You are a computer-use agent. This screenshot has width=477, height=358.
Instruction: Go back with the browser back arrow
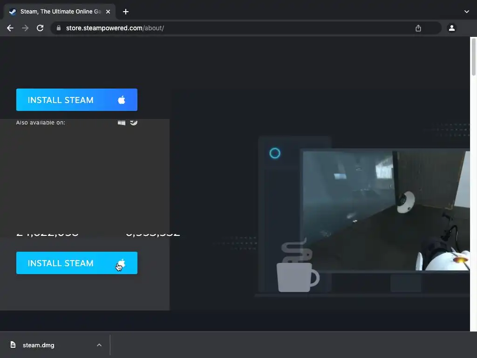[10, 28]
